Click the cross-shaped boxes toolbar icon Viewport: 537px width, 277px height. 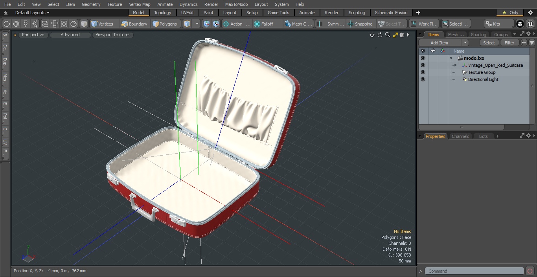point(55,24)
